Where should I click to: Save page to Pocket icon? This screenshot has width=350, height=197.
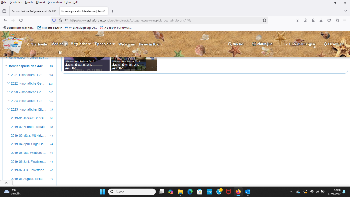click(297, 20)
